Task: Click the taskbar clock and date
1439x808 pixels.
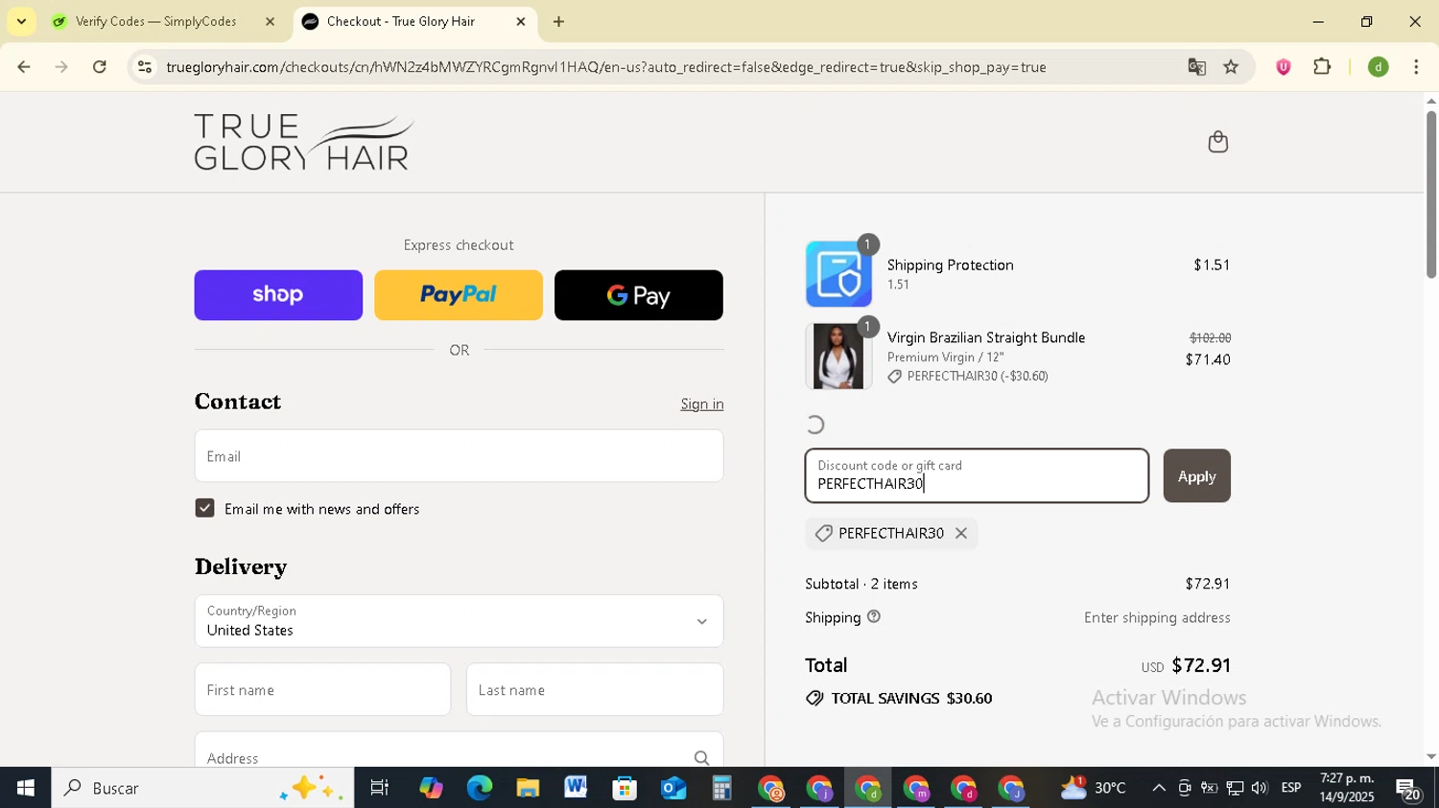Action: coord(1347,788)
